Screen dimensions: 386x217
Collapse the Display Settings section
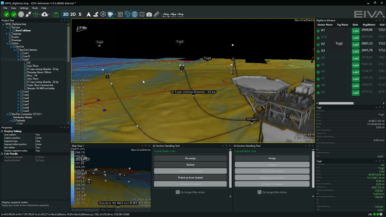[x=2, y=131]
